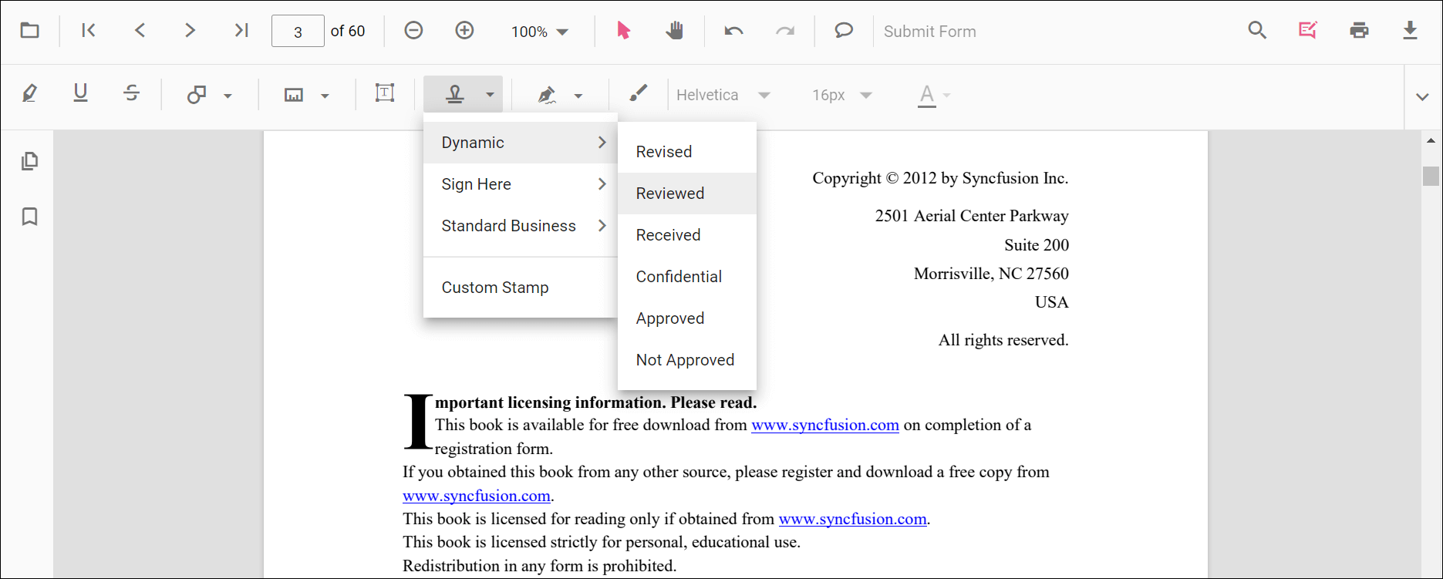Select the Highlight text tool
This screenshot has width=1443, height=579.
[x=29, y=94]
